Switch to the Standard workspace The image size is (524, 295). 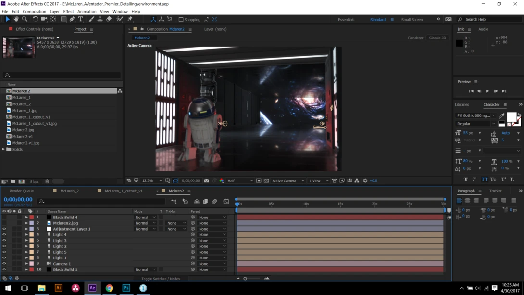[378, 20]
